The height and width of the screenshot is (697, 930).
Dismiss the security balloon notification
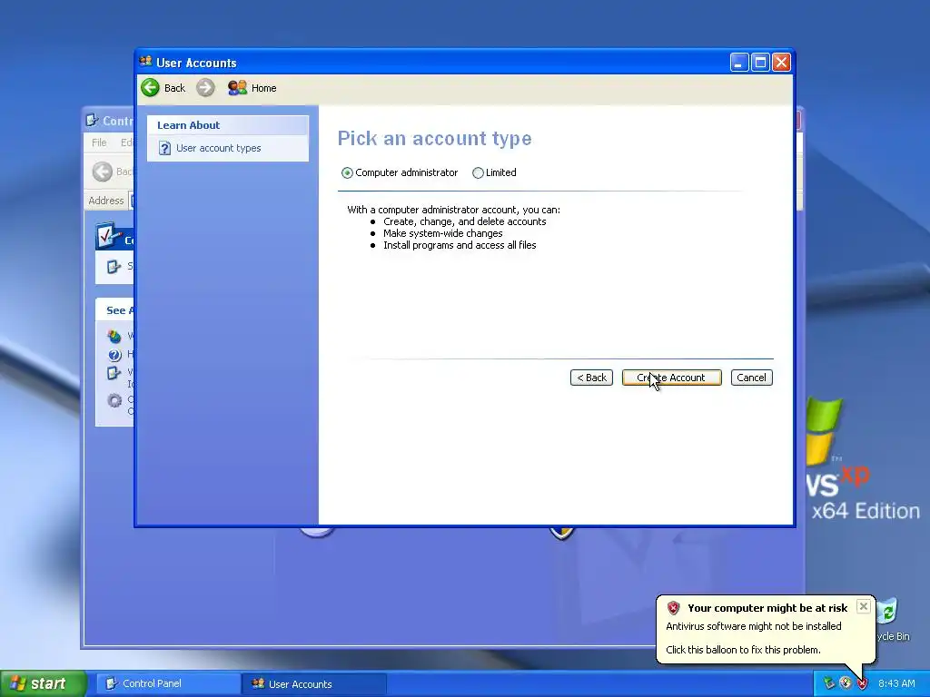tap(864, 606)
